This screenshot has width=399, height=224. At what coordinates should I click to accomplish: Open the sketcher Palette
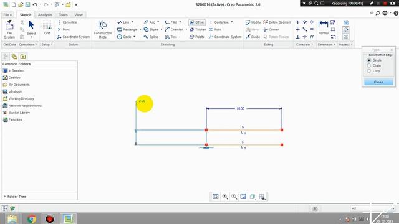coord(197,37)
